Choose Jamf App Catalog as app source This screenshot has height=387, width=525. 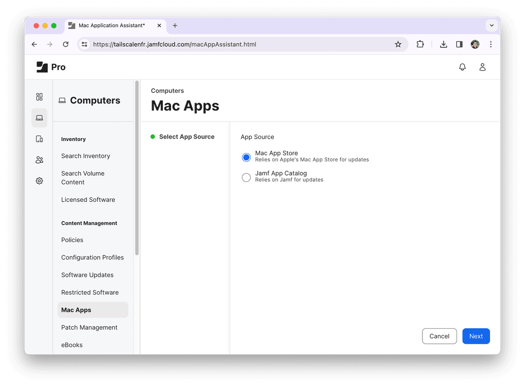246,177
